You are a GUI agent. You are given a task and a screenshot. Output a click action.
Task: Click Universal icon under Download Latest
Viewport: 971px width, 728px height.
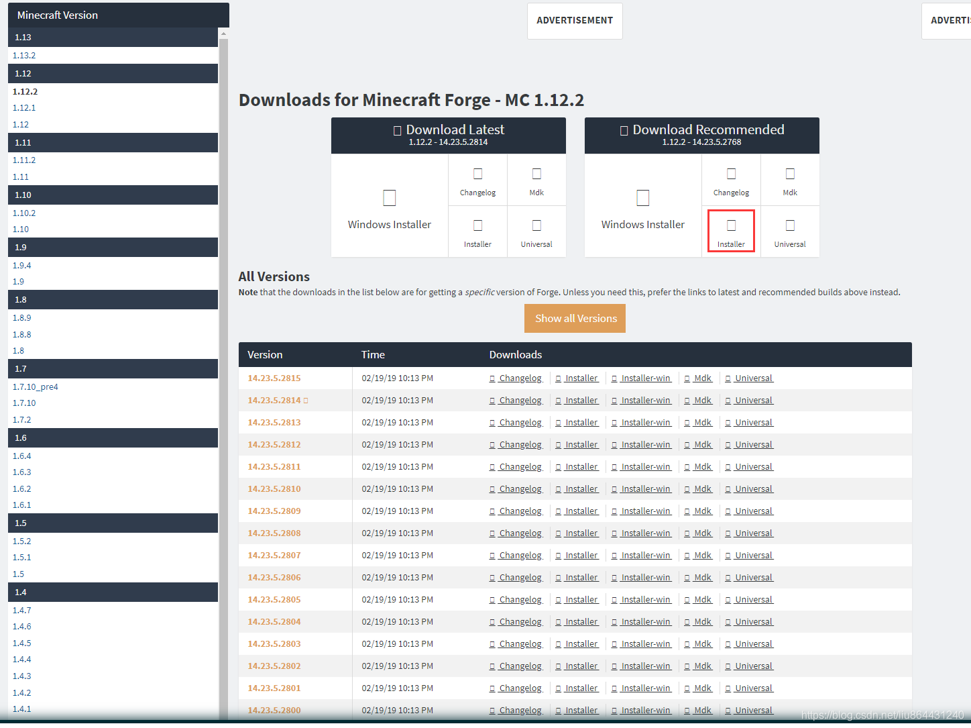pos(536,226)
